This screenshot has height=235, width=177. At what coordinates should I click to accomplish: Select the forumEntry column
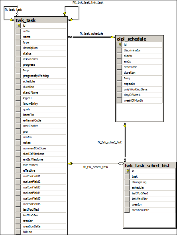pyautogui.click(x=41, y=104)
